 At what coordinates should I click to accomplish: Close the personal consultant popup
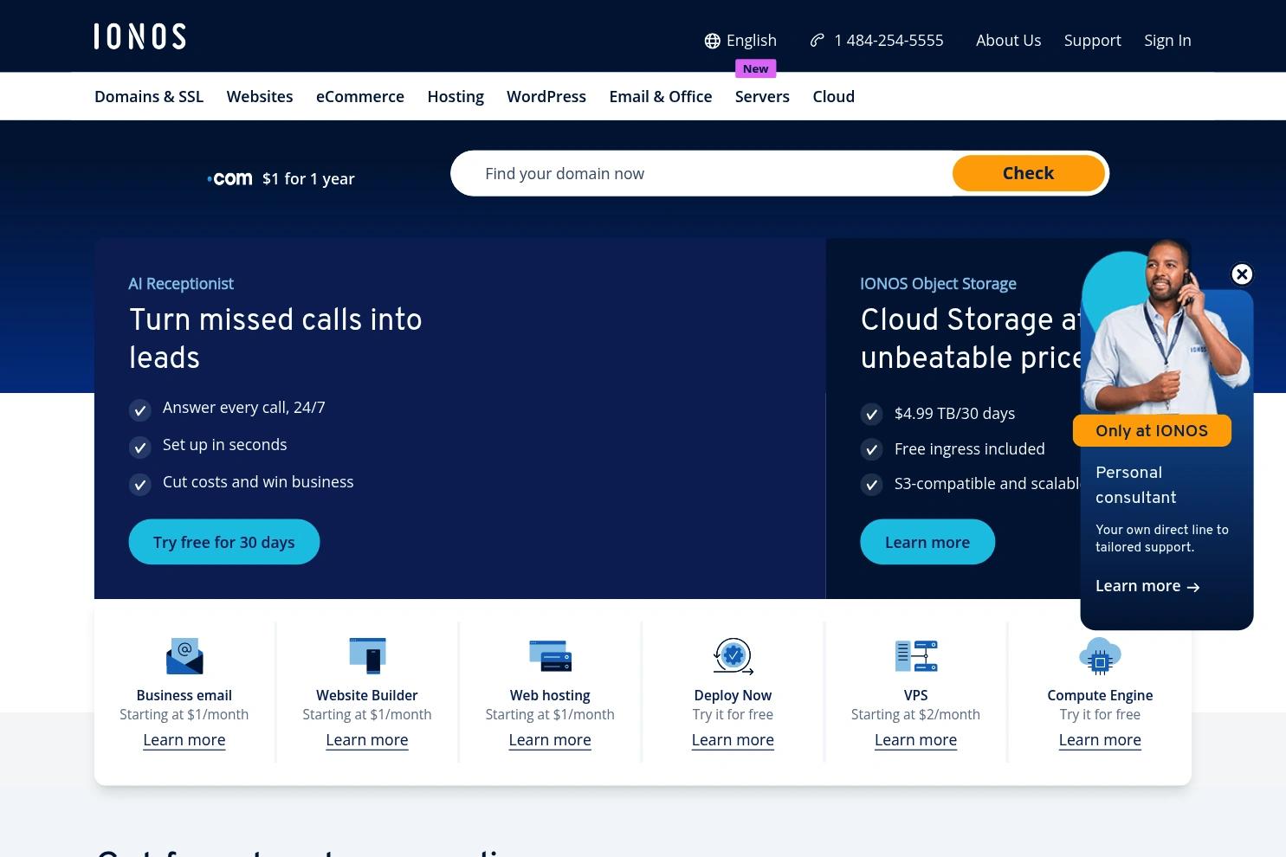click(1242, 274)
